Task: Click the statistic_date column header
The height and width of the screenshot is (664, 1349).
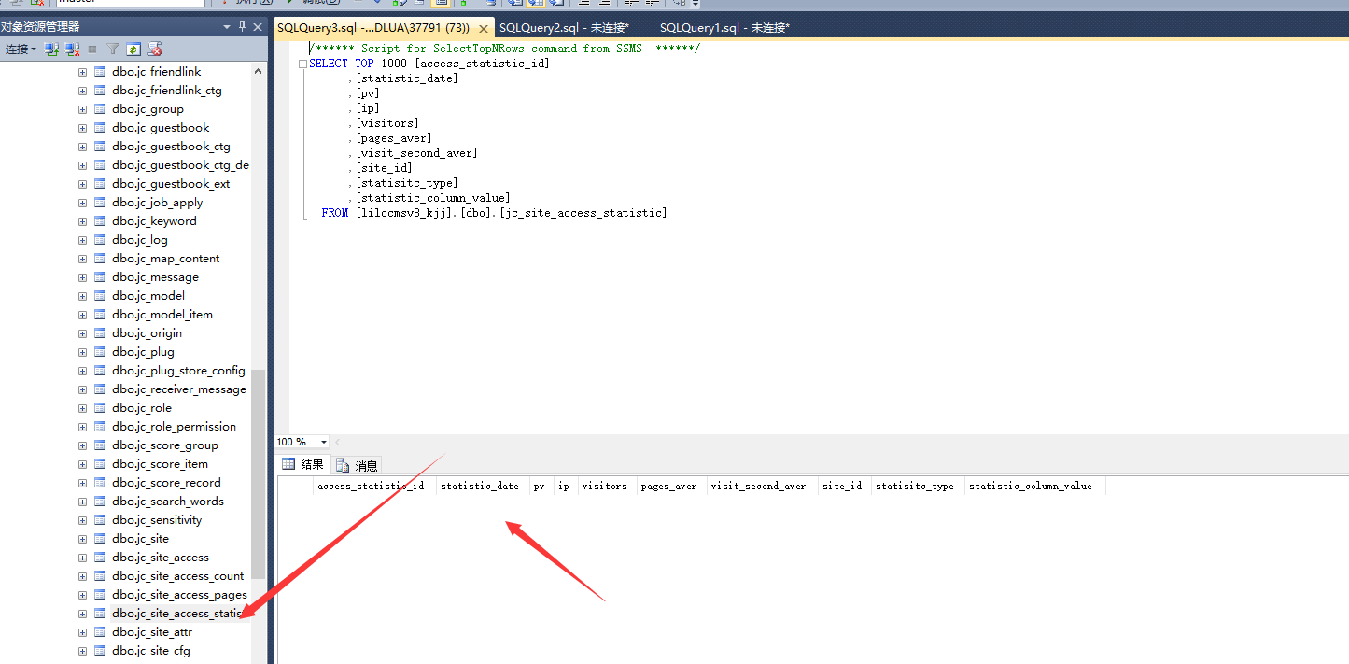Action: [x=483, y=486]
